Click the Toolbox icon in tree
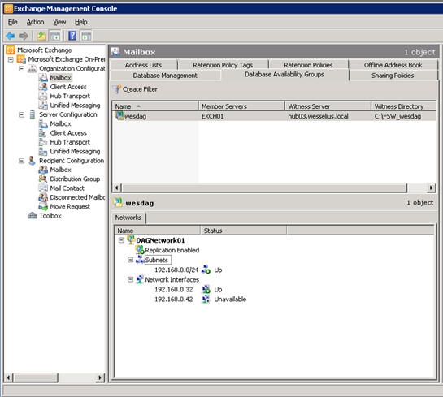The width and height of the screenshot is (443, 397). tap(33, 216)
